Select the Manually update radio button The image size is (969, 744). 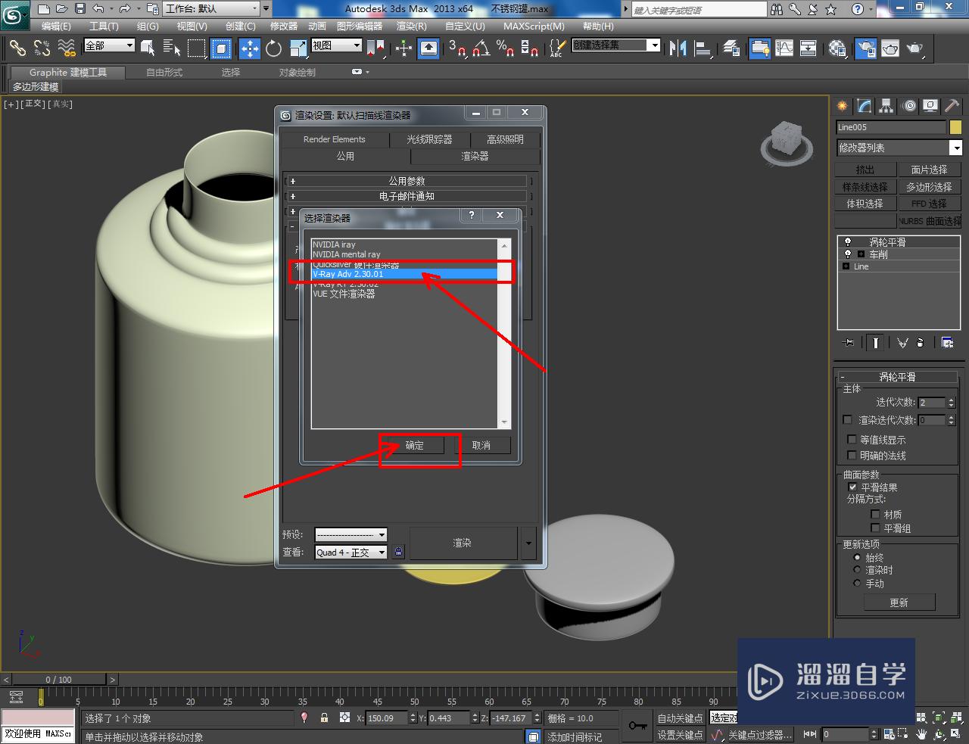[x=857, y=583]
